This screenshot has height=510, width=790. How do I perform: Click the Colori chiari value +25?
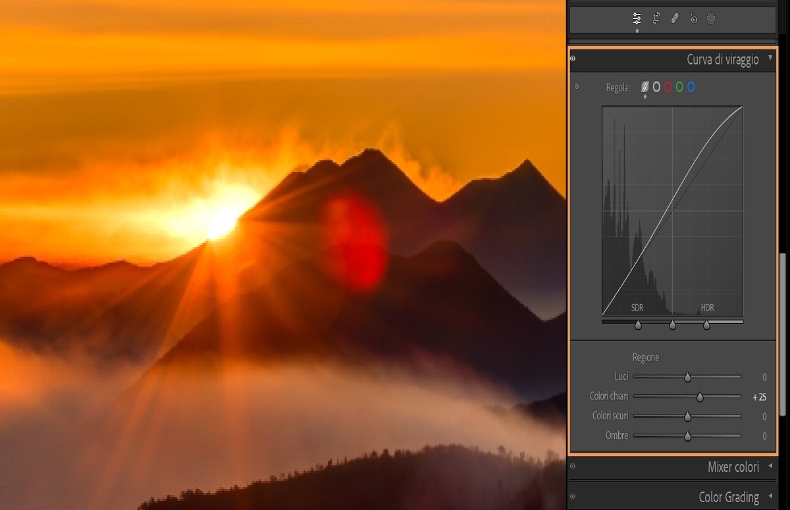coord(760,397)
